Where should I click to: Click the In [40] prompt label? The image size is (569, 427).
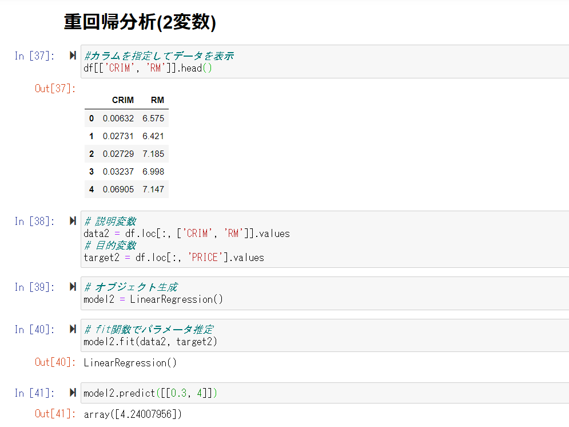pos(34,330)
